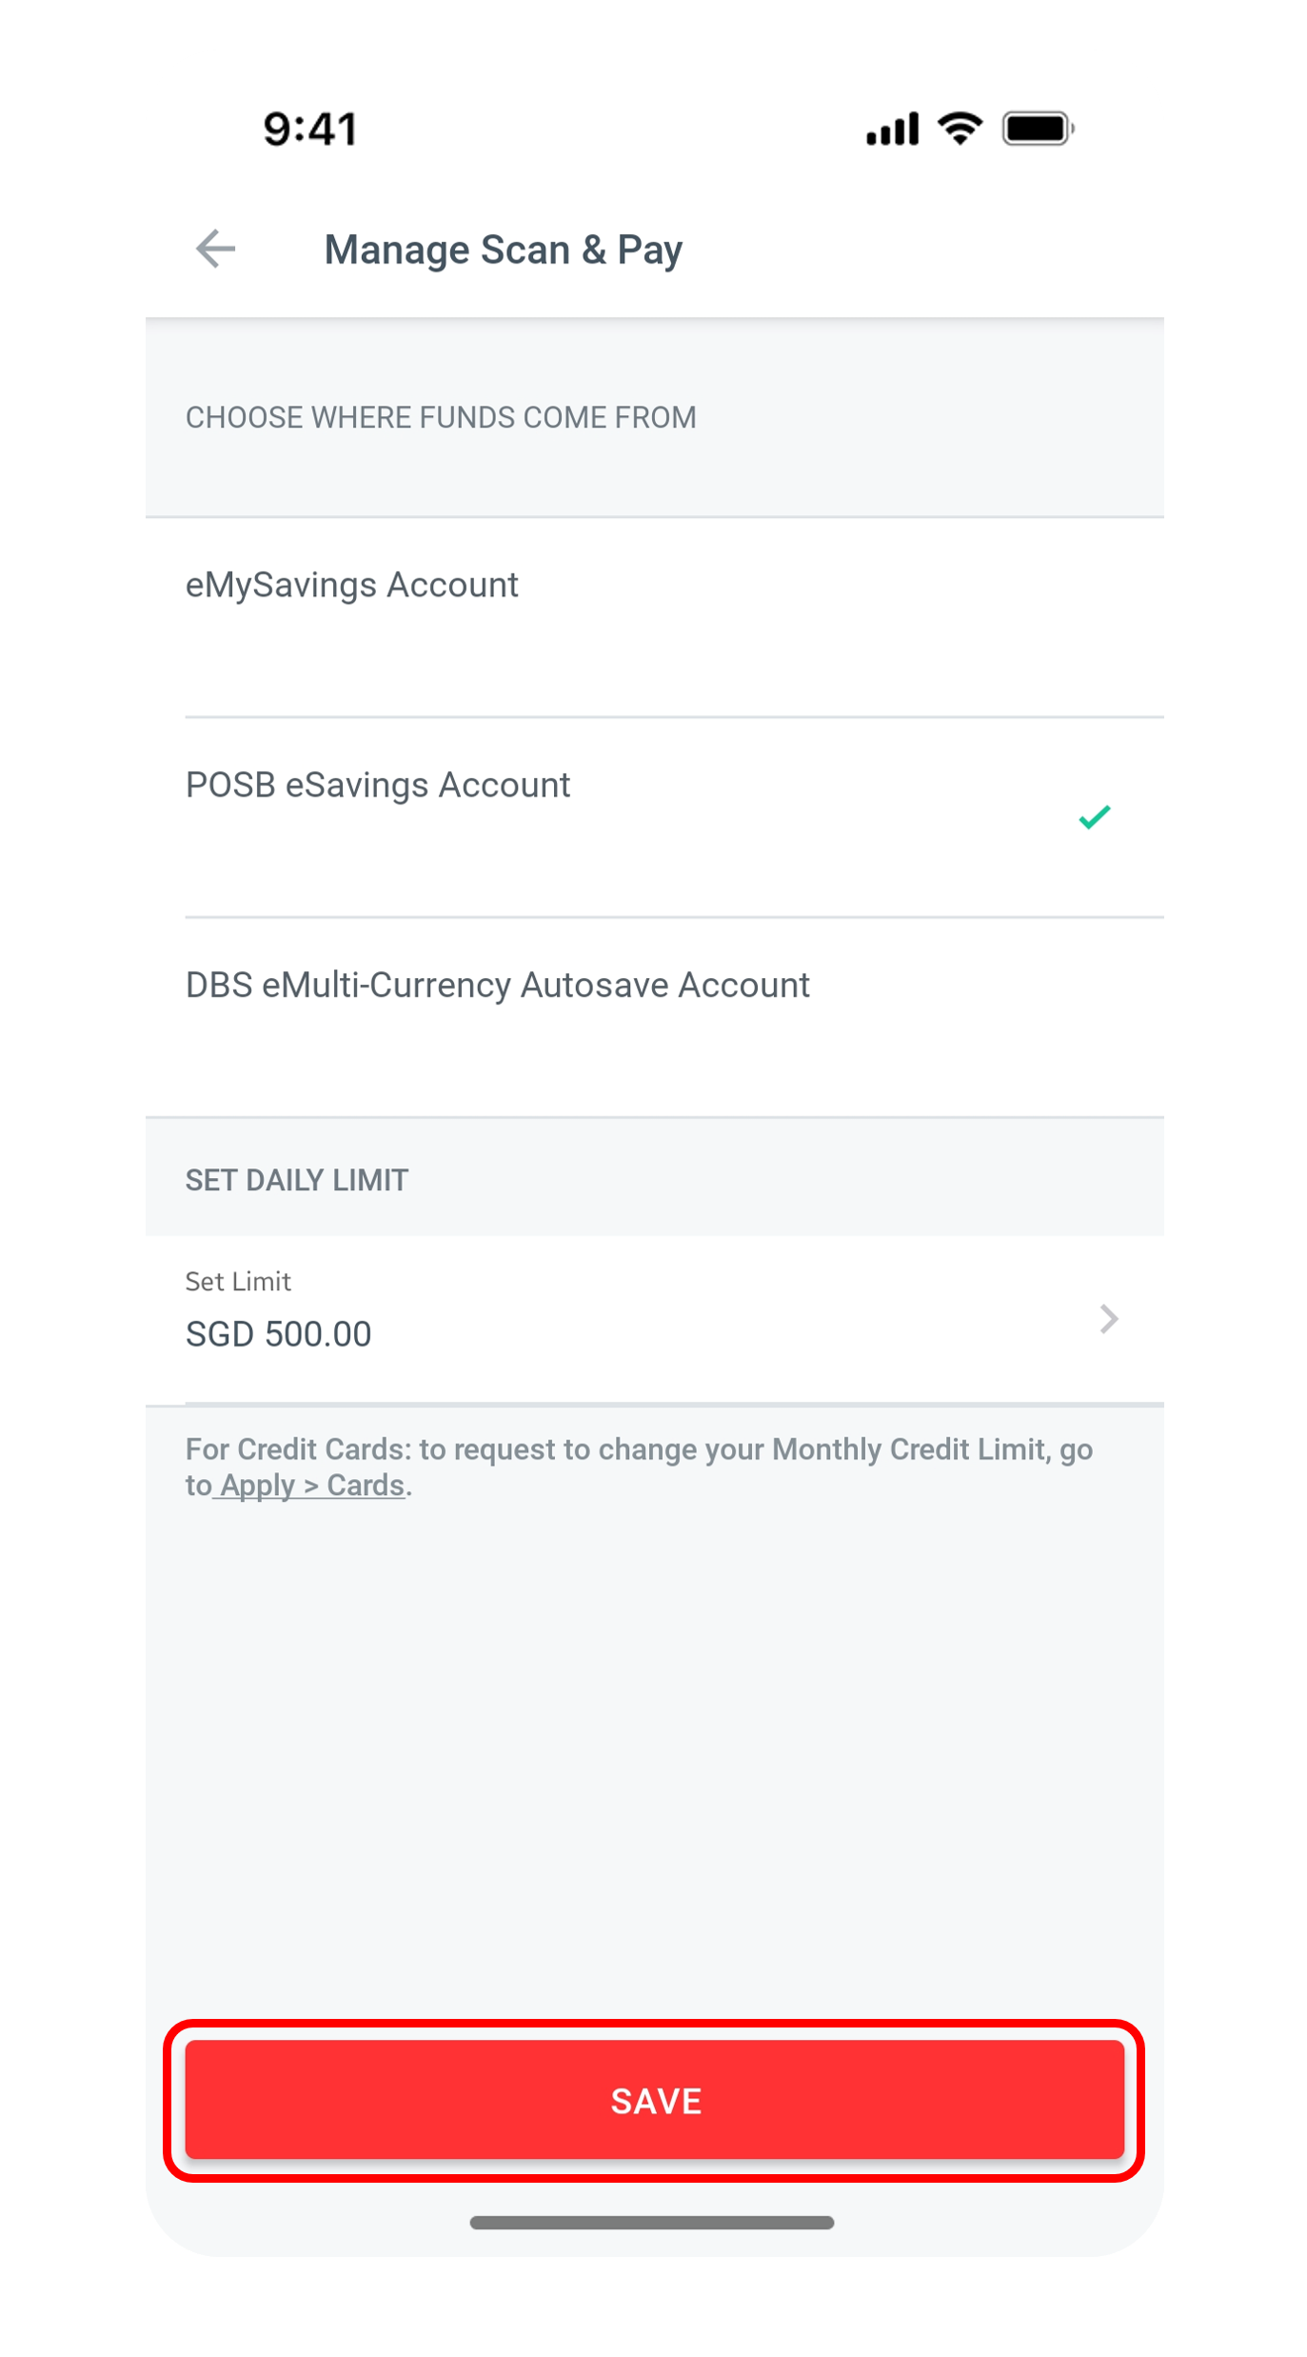The image size is (1307, 2357).
Task: Click the SAVE button
Action: 655,2100
